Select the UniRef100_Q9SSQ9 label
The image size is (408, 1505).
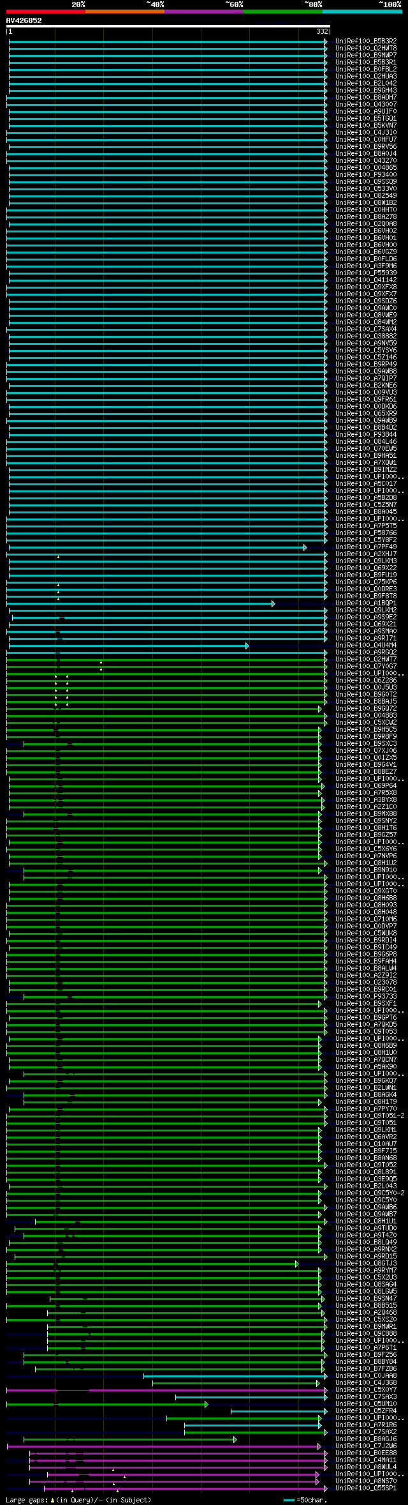(366, 182)
